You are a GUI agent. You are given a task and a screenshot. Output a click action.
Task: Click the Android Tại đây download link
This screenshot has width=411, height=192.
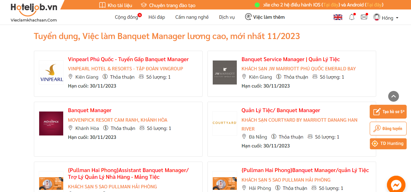(x=374, y=5)
